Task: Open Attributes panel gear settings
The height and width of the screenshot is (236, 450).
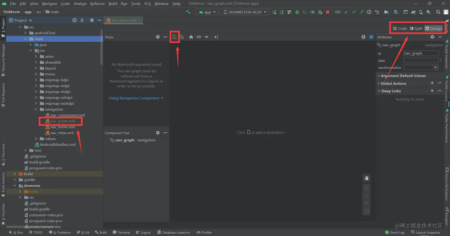Action: [x=432, y=37]
